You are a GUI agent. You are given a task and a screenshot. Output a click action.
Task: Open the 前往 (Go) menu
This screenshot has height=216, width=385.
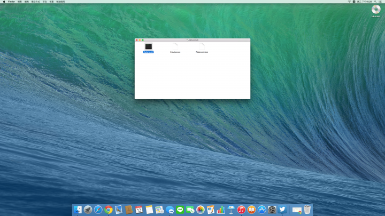tap(45, 2)
